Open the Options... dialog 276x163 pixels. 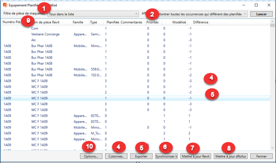pyautogui.click(x=91, y=156)
